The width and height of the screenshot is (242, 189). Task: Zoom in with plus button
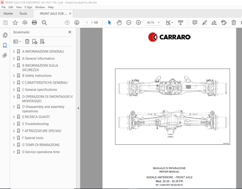(138, 23)
